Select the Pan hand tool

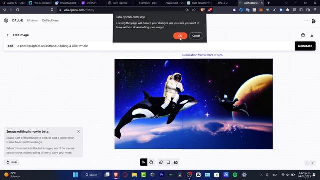pos(151,162)
